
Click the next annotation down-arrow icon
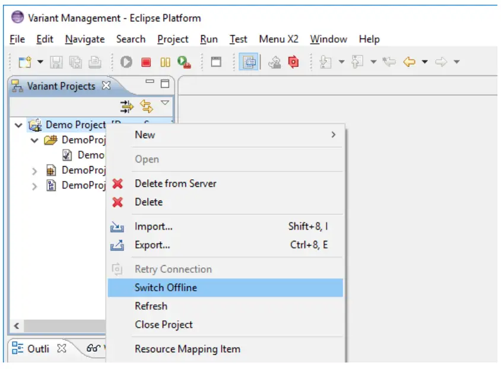pyautogui.click(x=325, y=62)
